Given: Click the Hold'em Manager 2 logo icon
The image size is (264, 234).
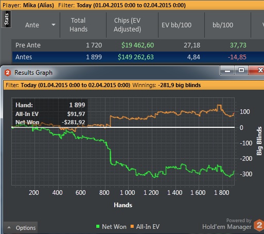Looking at the screenshot, I should tap(259, 225).
